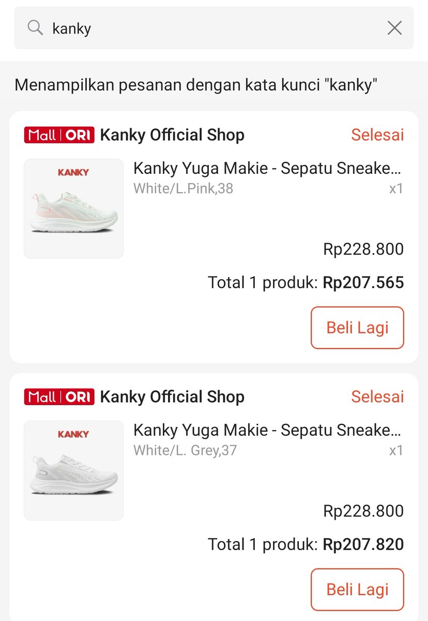Tap Selesai status of second order
This screenshot has width=428, height=621.
[x=377, y=397]
